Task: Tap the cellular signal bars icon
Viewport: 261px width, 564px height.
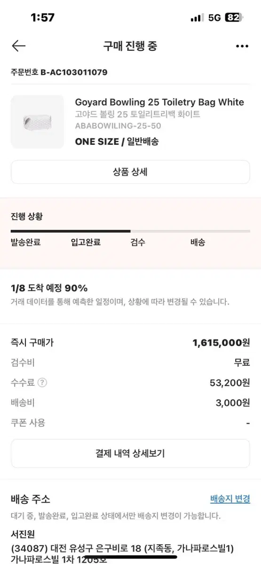Action: tap(197, 18)
